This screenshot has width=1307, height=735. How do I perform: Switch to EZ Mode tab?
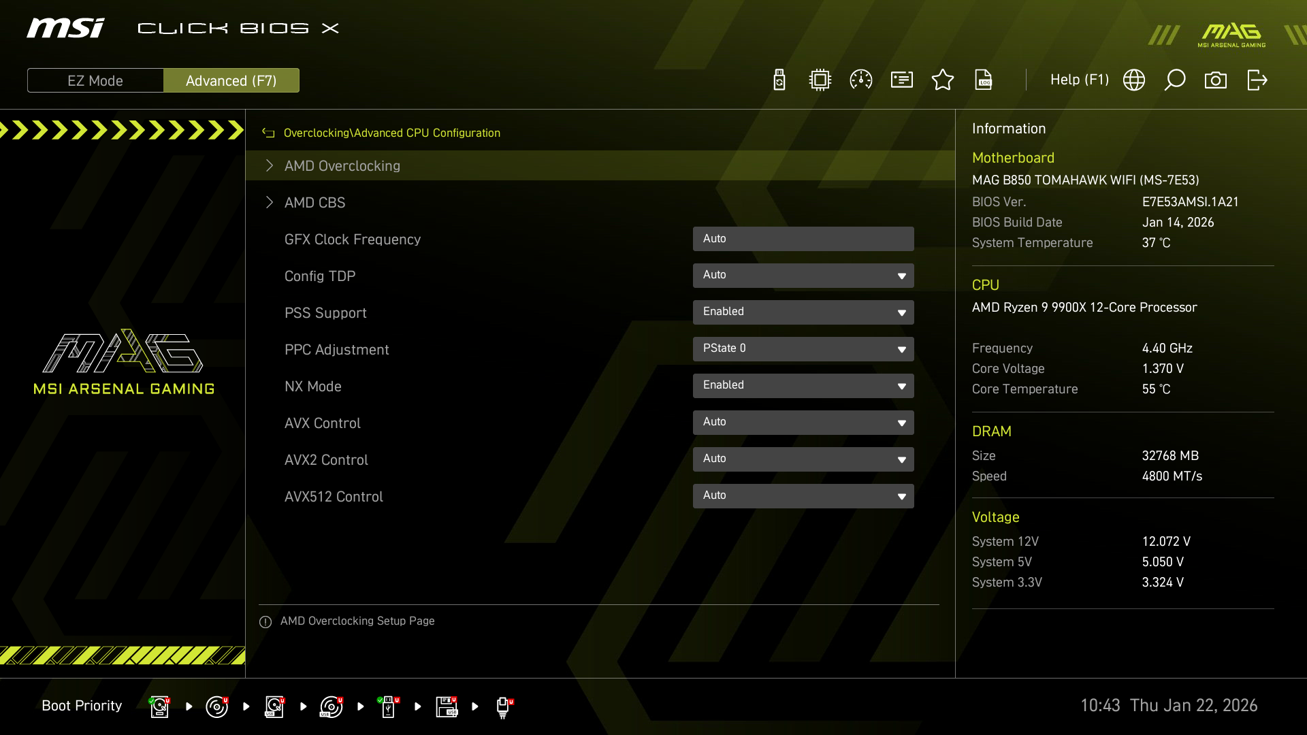coord(95,80)
